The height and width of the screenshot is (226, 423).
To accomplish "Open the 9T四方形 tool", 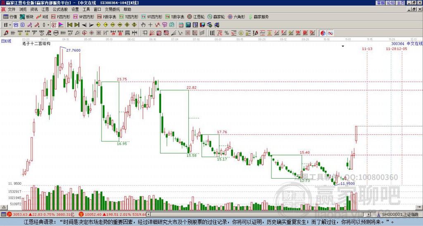I will point(152,16).
